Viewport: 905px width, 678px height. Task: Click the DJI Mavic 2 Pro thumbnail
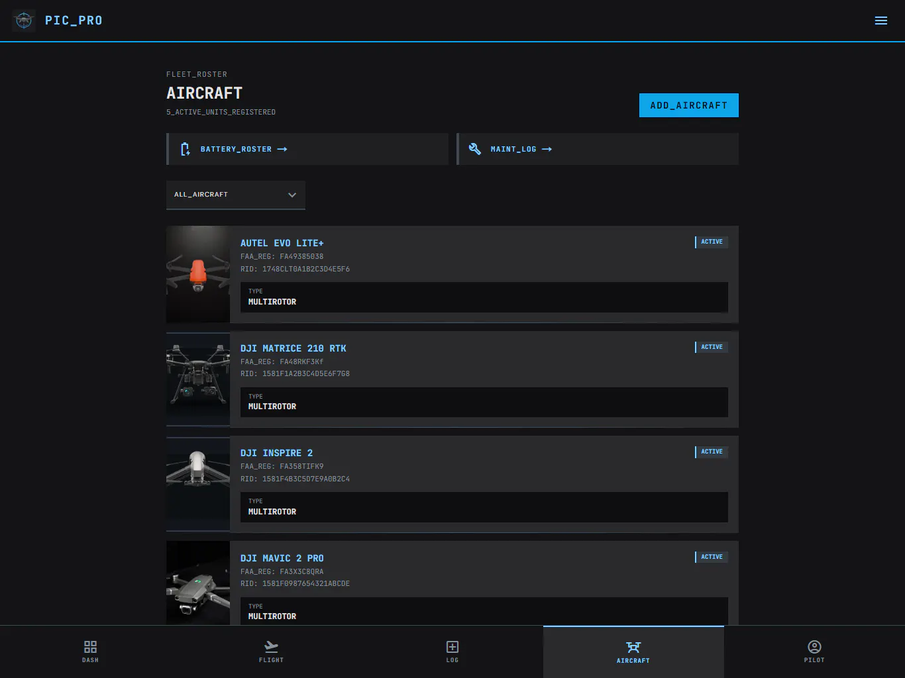(x=198, y=583)
